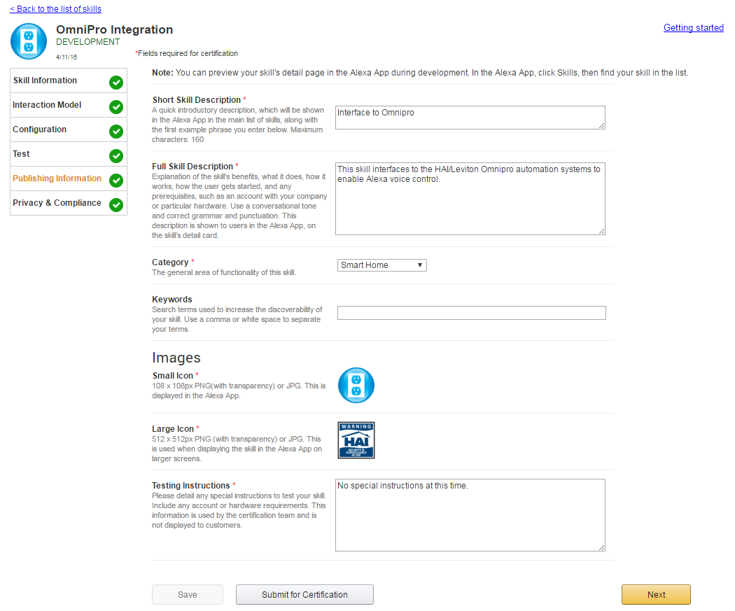The height and width of the screenshot is (611, 735).
Task: Click the yellow Next button
Action: pyautogui.click(x=656, y=594)
